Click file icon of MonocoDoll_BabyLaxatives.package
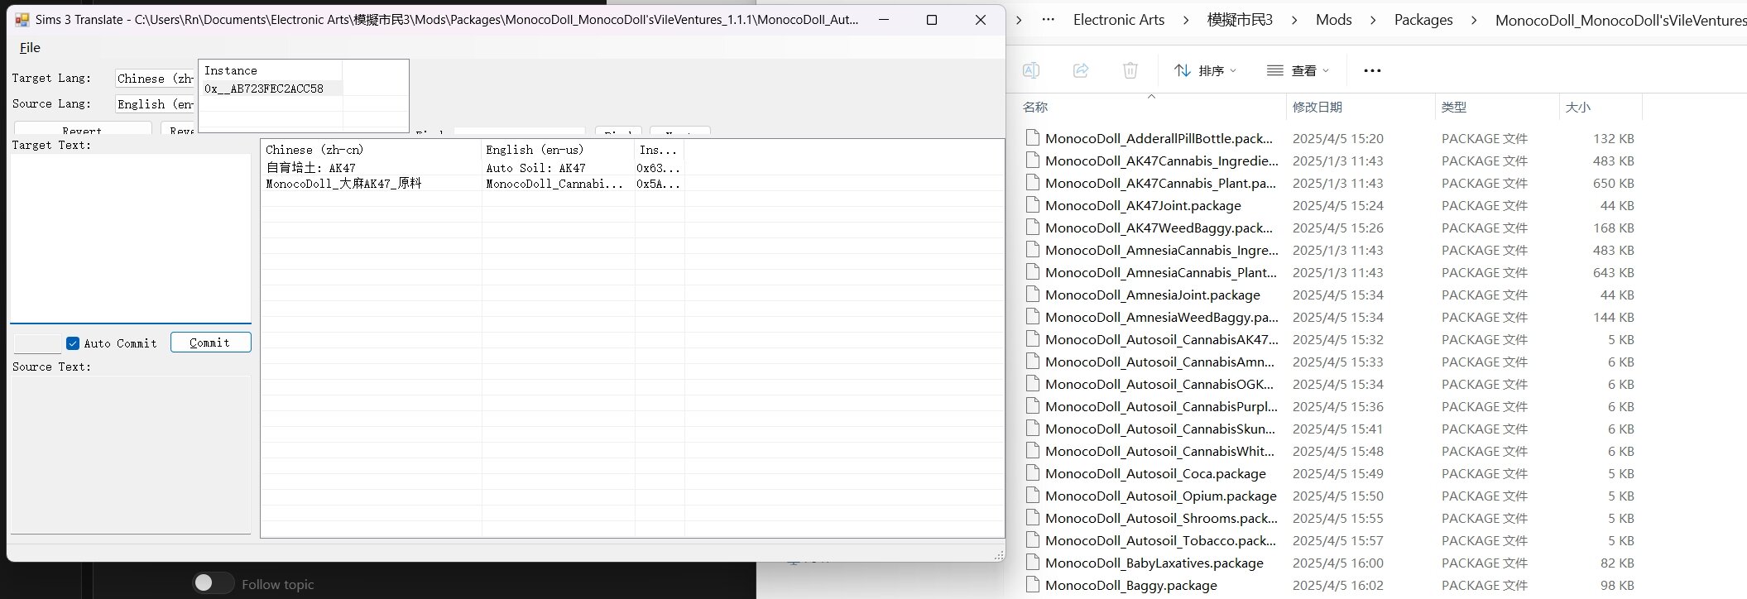The image size is (1747, 599). (x=1032, y=563)
